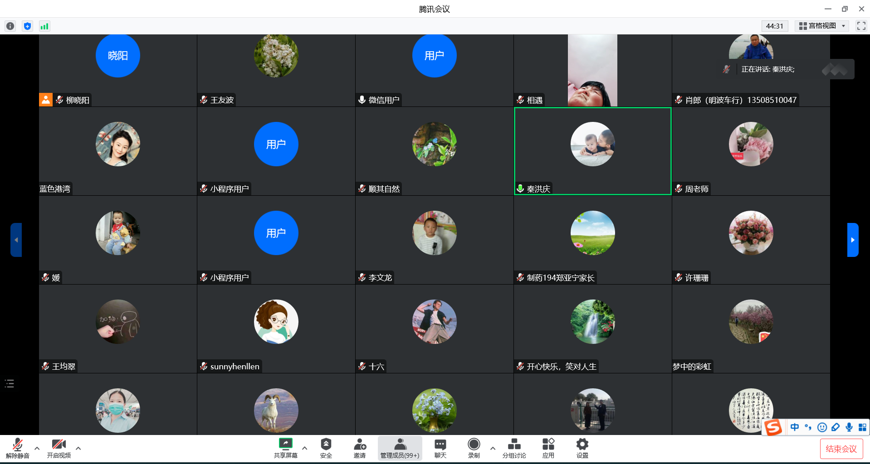This screenshot has width=870, height=464.
Task: Start recording with 录制 button
Action: 474,448
